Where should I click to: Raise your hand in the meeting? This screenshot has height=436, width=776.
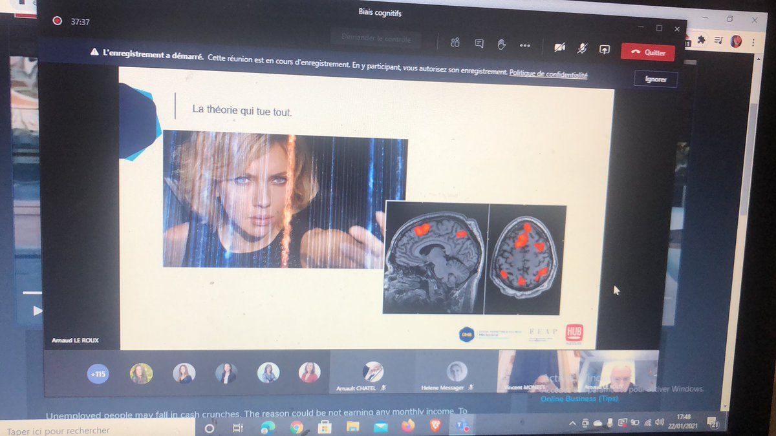tap(501, 44)
